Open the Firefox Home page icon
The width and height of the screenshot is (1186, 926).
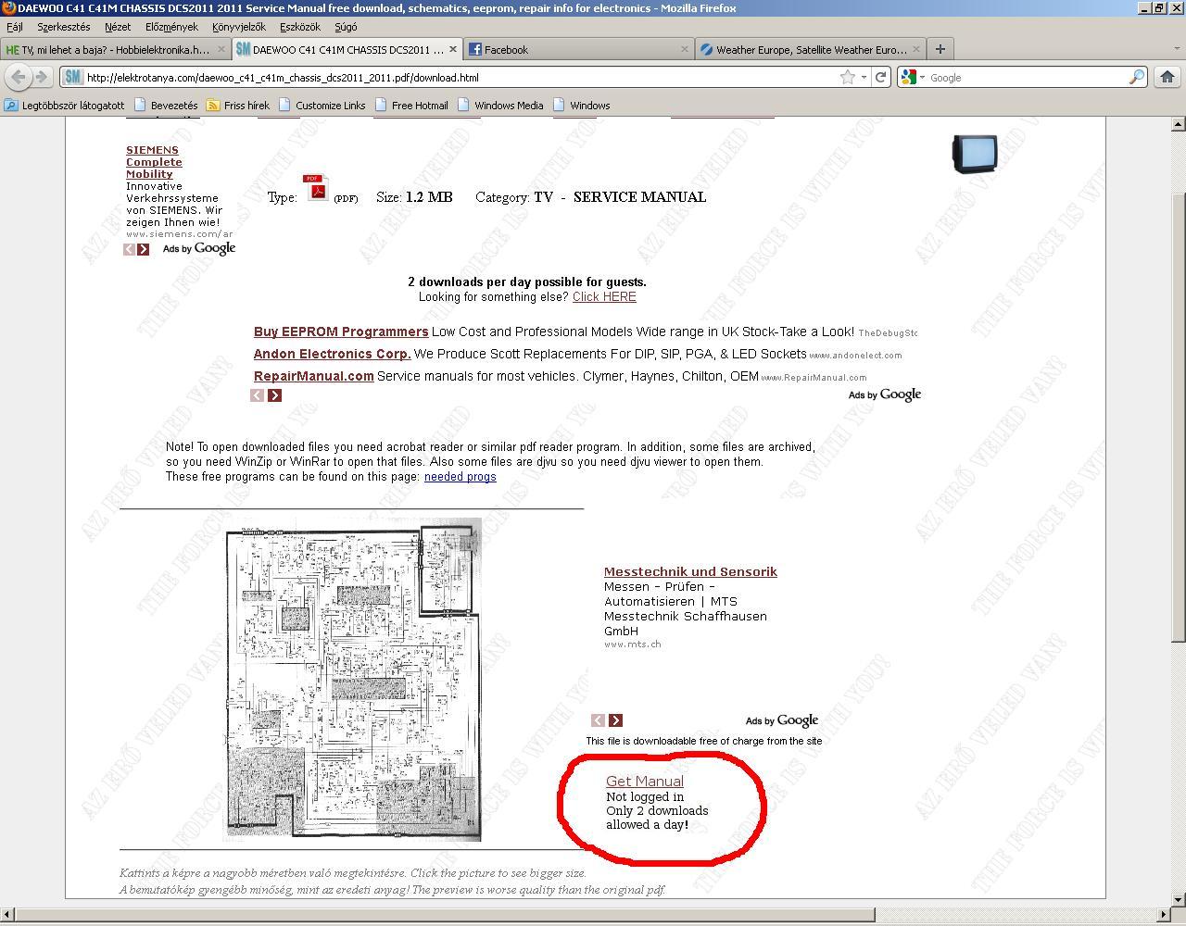tap(1167, 77)
